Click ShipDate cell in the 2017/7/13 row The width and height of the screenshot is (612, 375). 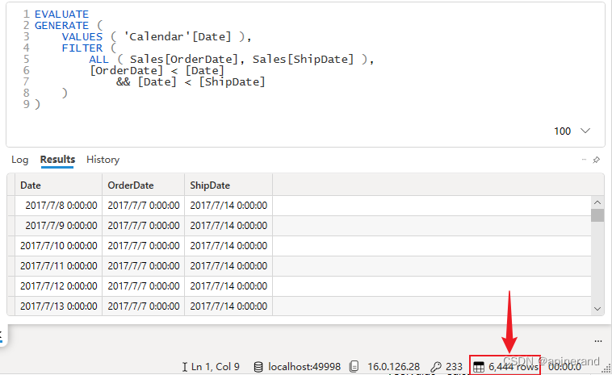pos(228,306)
